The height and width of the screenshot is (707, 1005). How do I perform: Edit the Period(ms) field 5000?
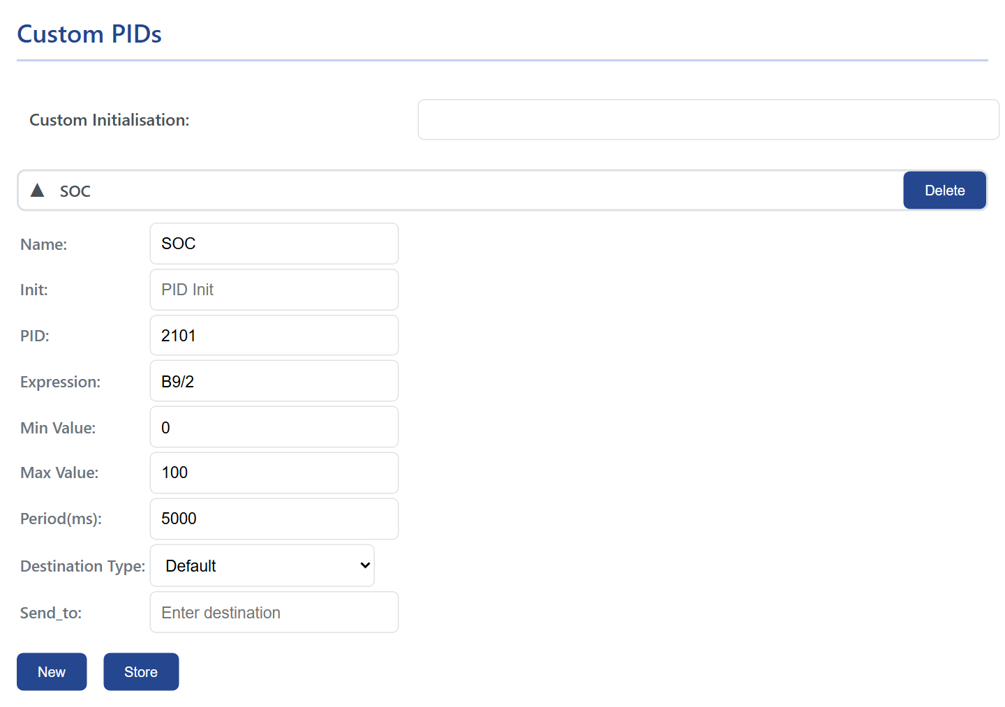point(274,519)
